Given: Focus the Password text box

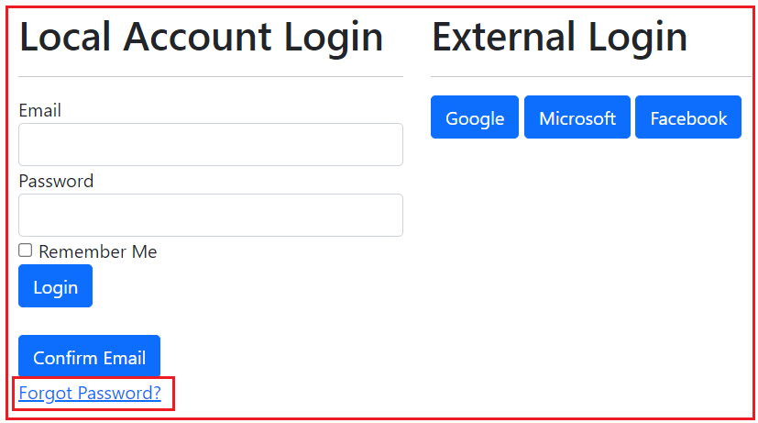Looking at the screenshot, I should tap(210, 215).
